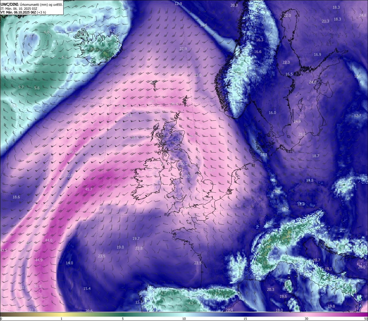Image resolution: width=368 pixels, height=321 pixels.
Task: Click the 18.6 value at the left edge
Action: pyautogui.click(x=16, y=197)
